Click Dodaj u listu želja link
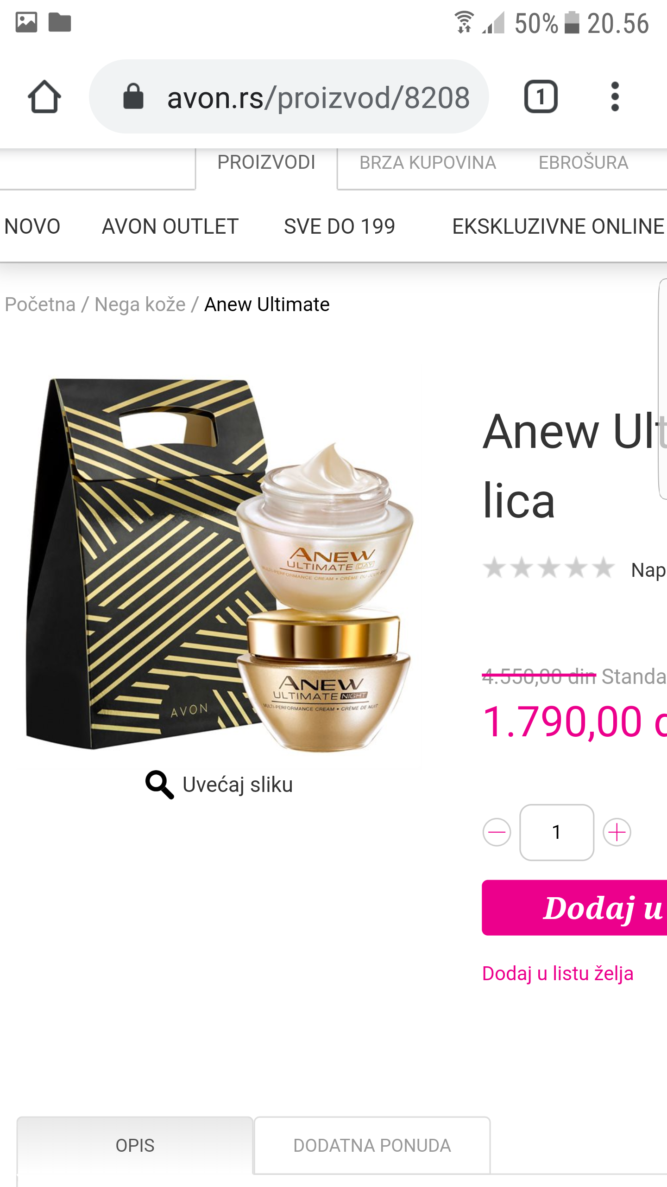 [558, 973]
